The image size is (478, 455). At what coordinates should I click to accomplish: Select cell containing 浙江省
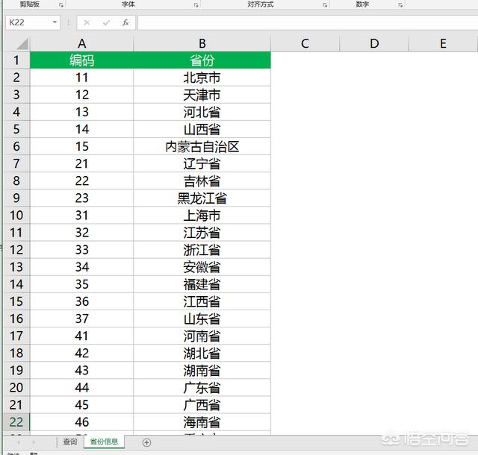tap(202, 250)
